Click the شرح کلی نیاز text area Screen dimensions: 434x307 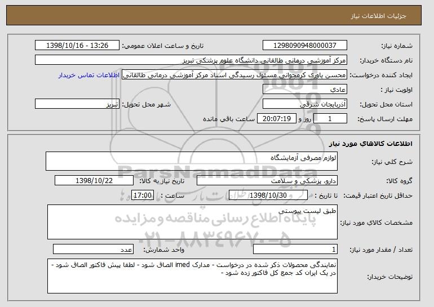[192, 161]
